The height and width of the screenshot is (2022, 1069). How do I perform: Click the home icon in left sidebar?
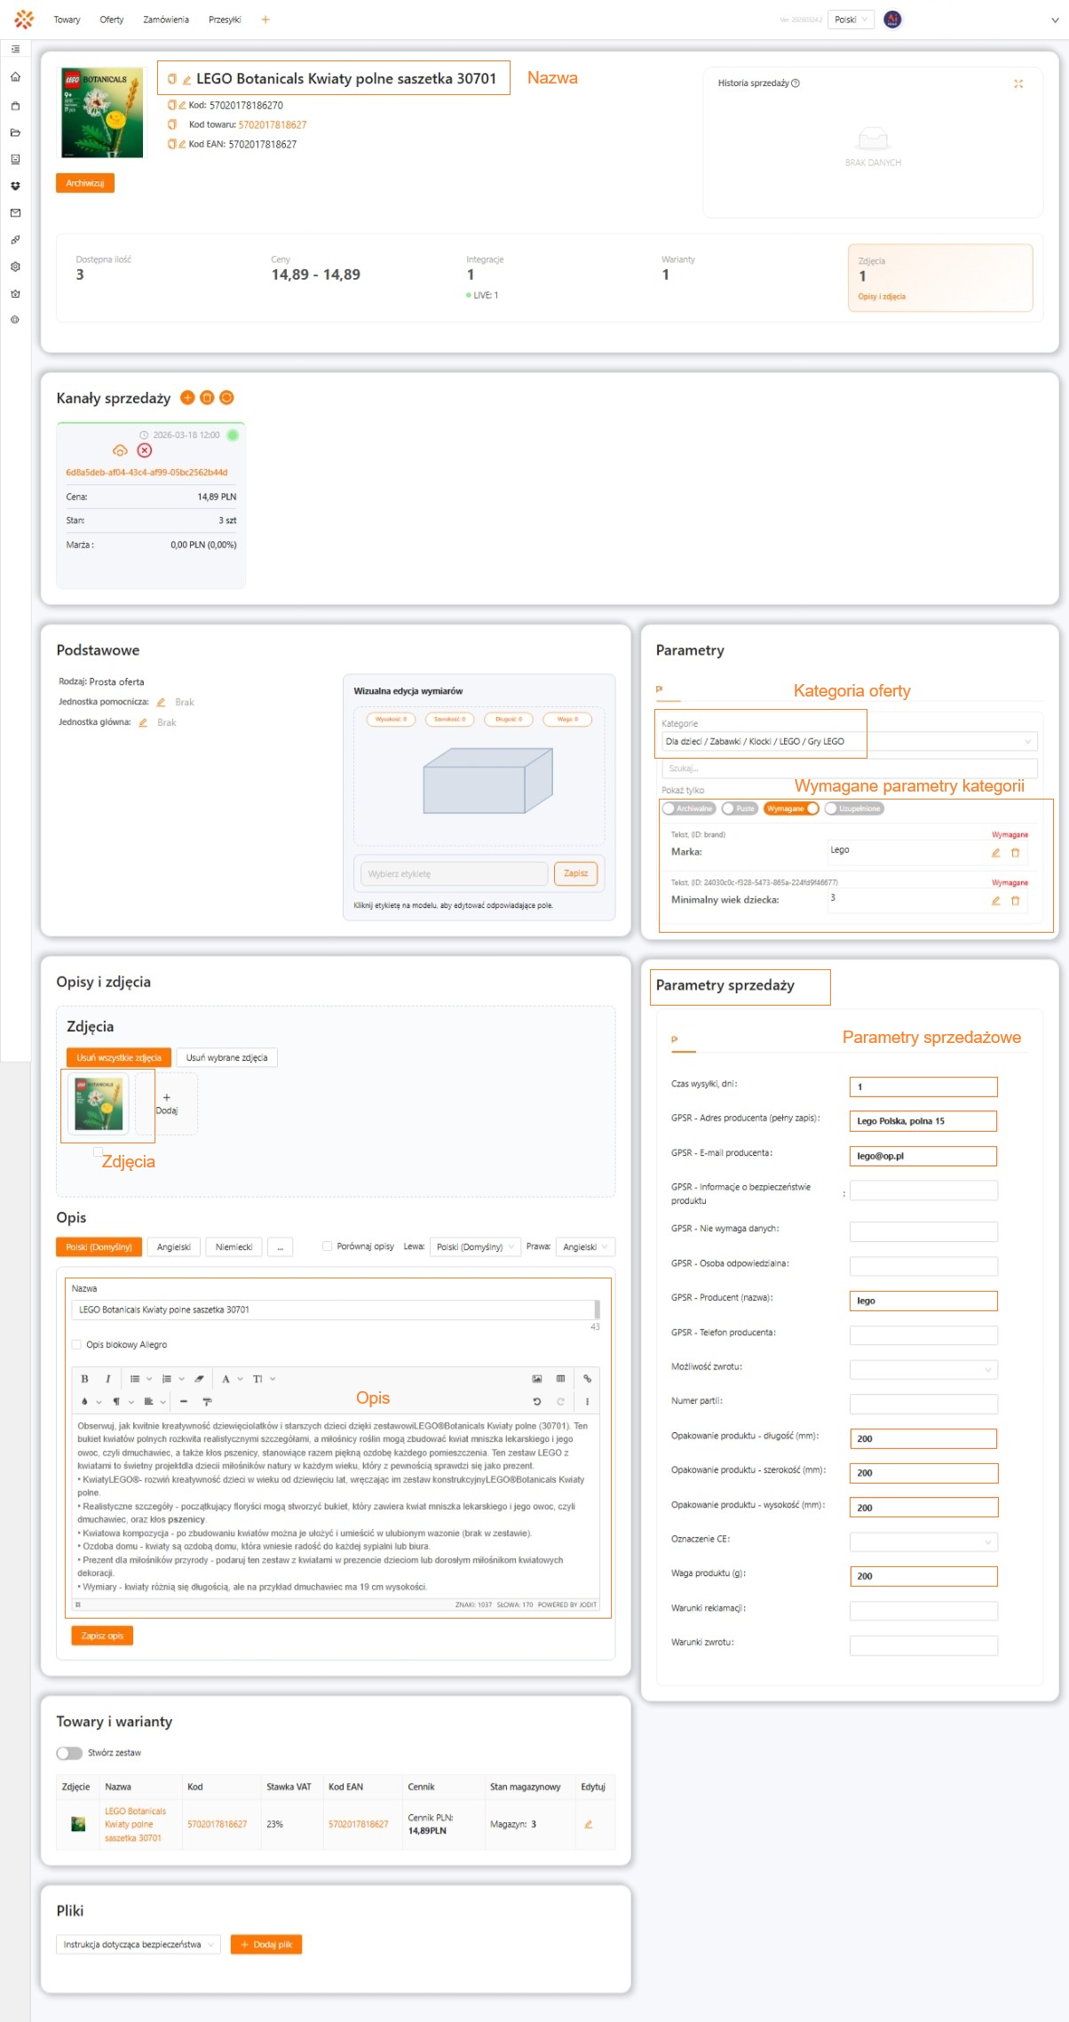[15, 77]
